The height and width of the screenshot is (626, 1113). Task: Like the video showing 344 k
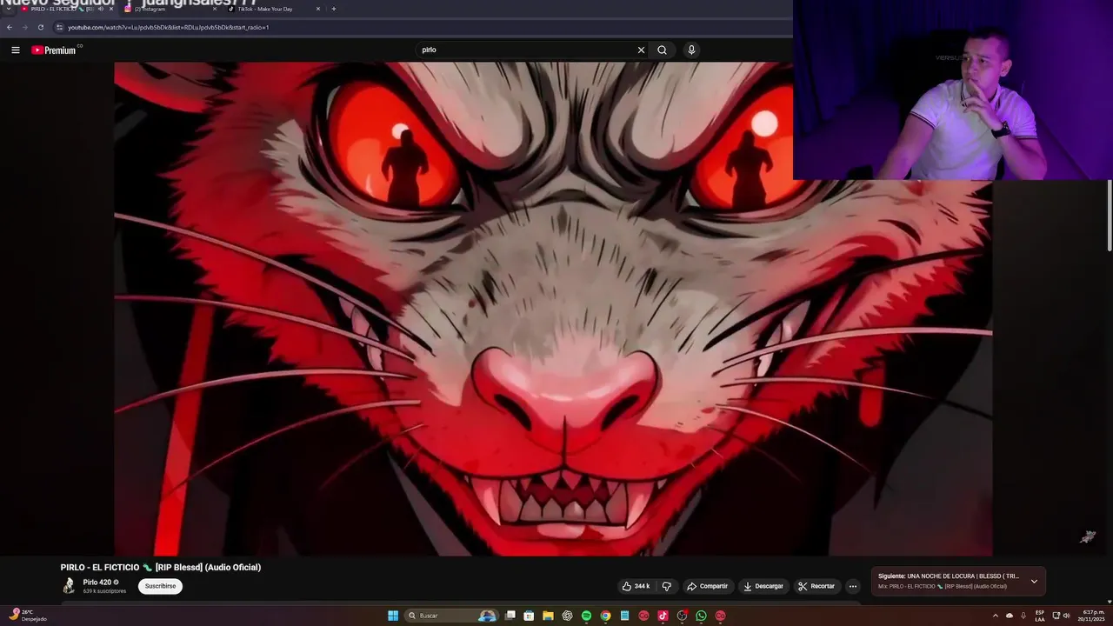pyautogui.click(x=636, y=586)
